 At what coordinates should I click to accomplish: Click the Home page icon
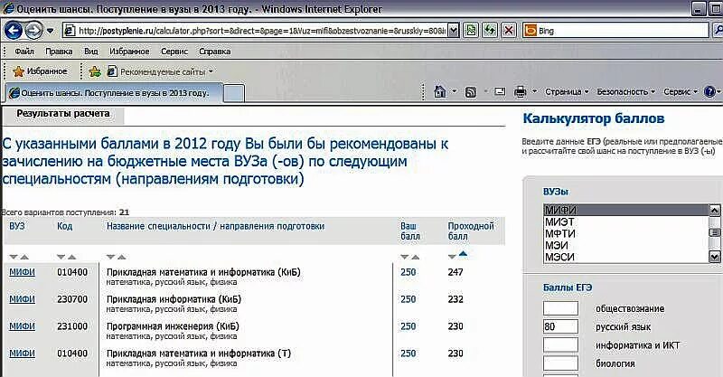[x=440, y=91]
